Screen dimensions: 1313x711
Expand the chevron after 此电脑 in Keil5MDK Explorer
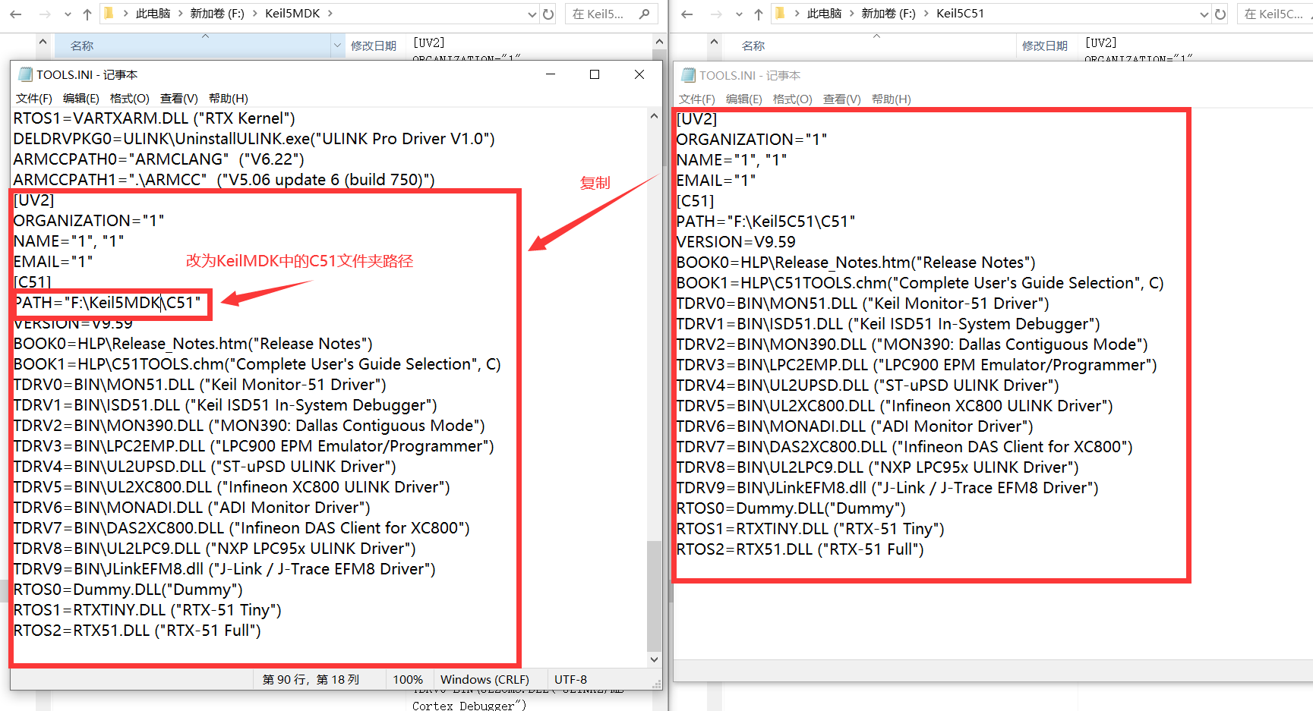[180, 14]
